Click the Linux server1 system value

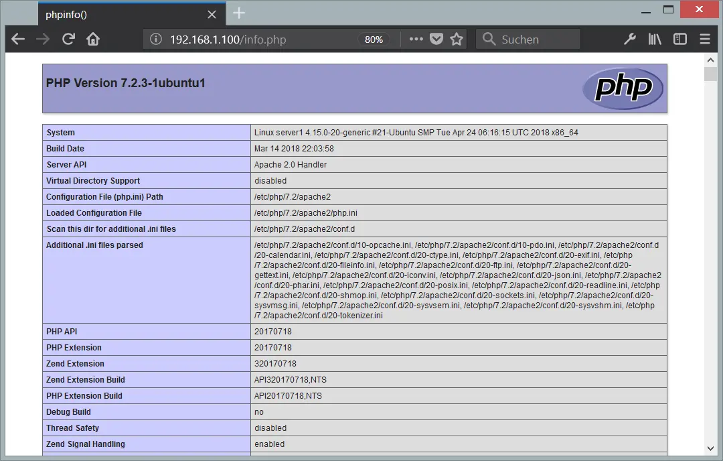pyautogui.click(x=416, y=133)
